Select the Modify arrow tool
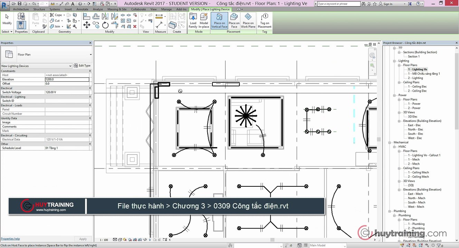459x248 pixels. (7, 19)
